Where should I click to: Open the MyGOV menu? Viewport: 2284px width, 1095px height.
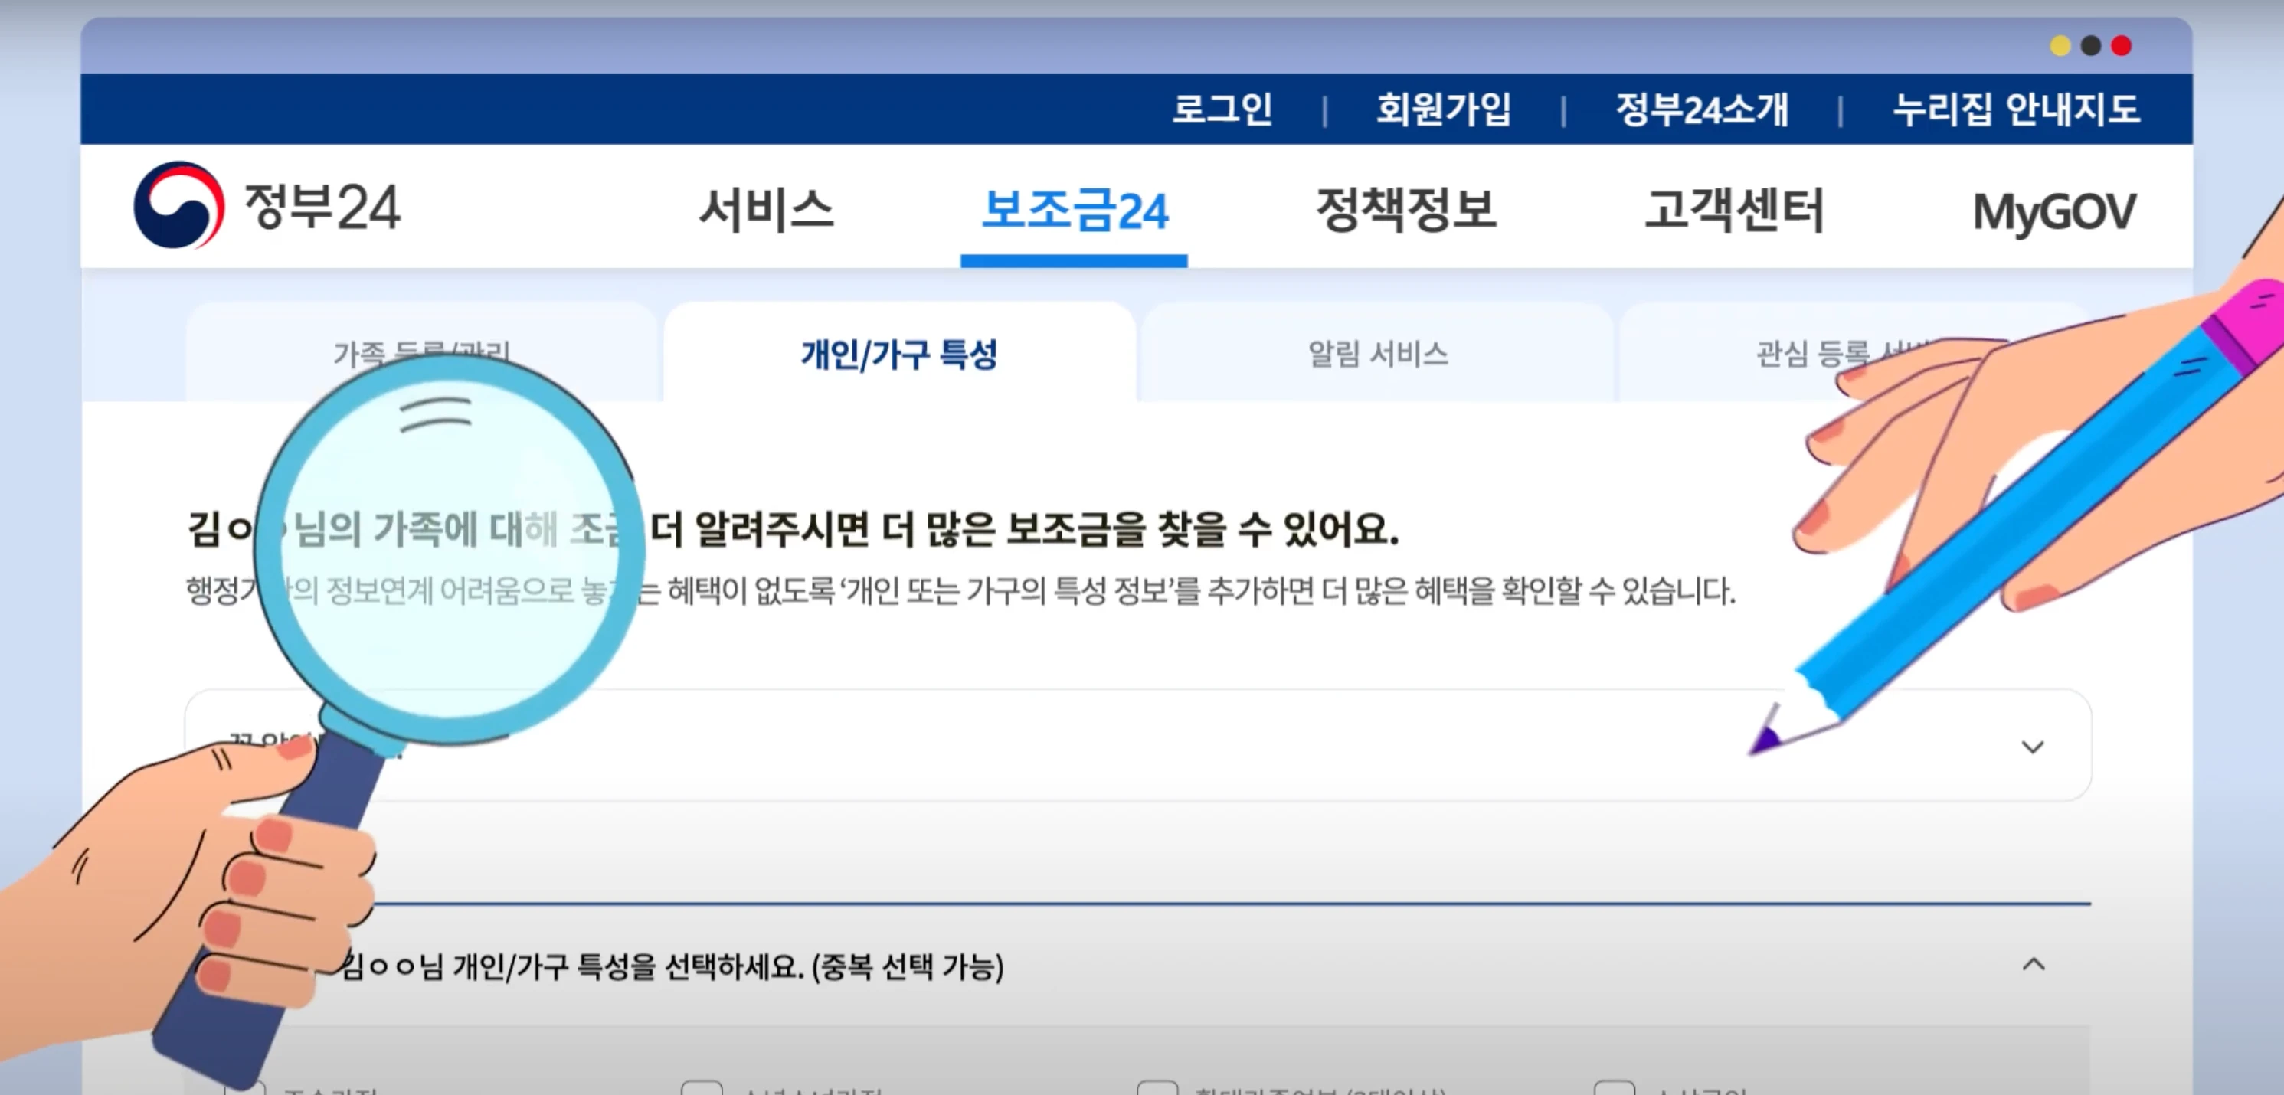2054,212
